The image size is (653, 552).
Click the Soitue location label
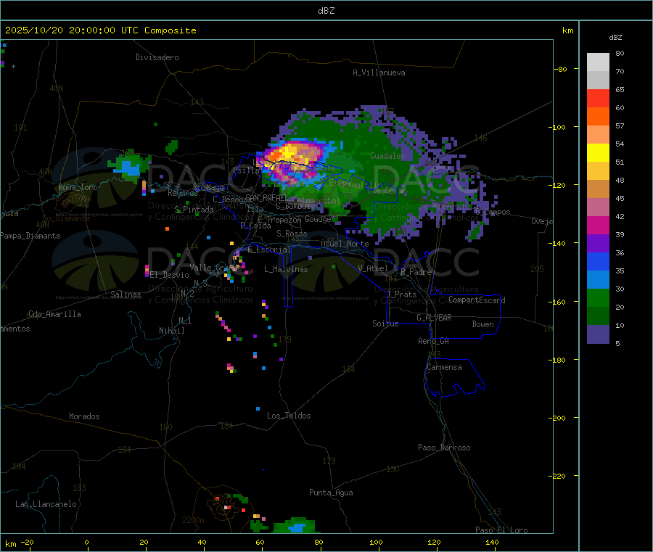tap(385, 324)
